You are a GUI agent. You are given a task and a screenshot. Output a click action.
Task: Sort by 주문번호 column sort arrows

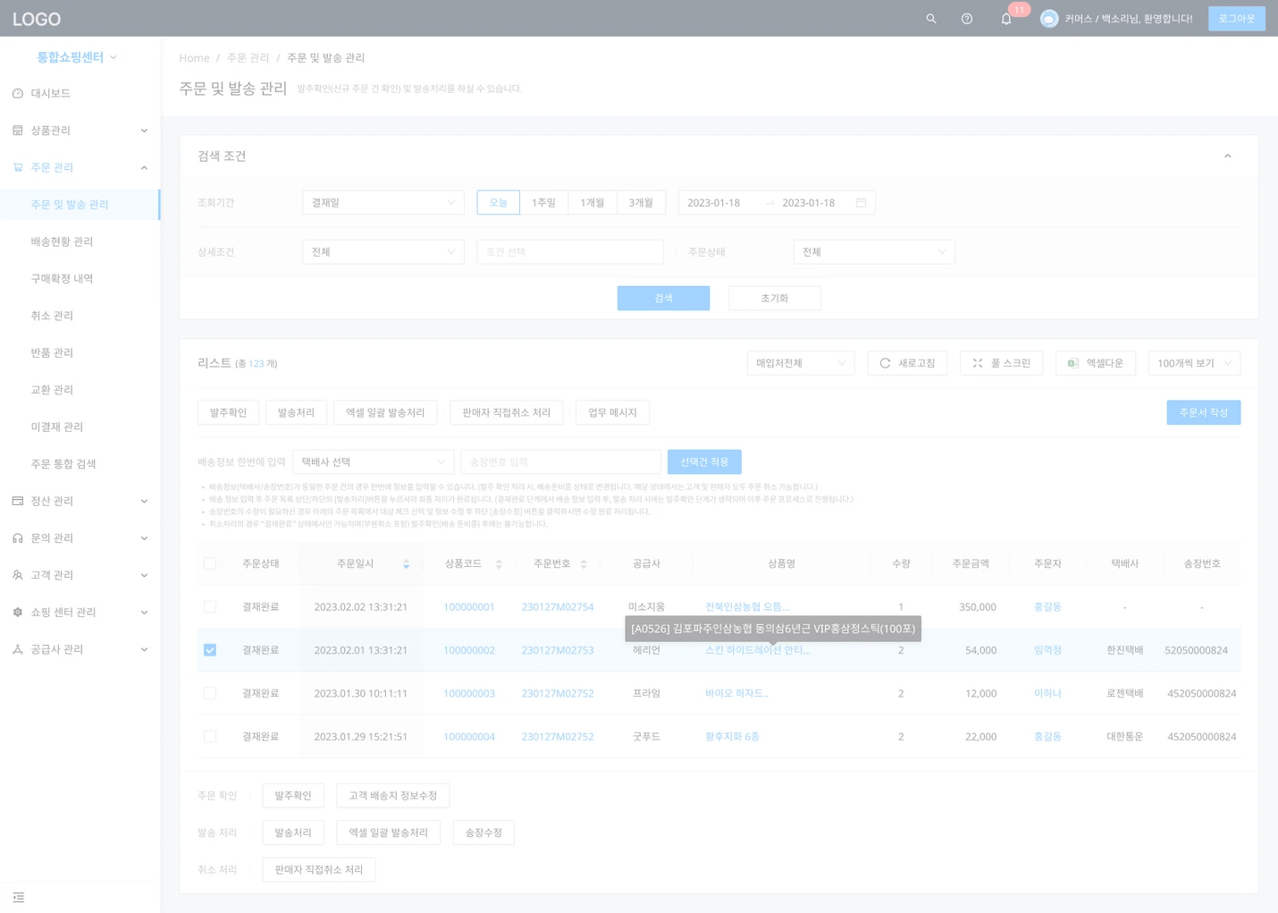coord(584,564)
